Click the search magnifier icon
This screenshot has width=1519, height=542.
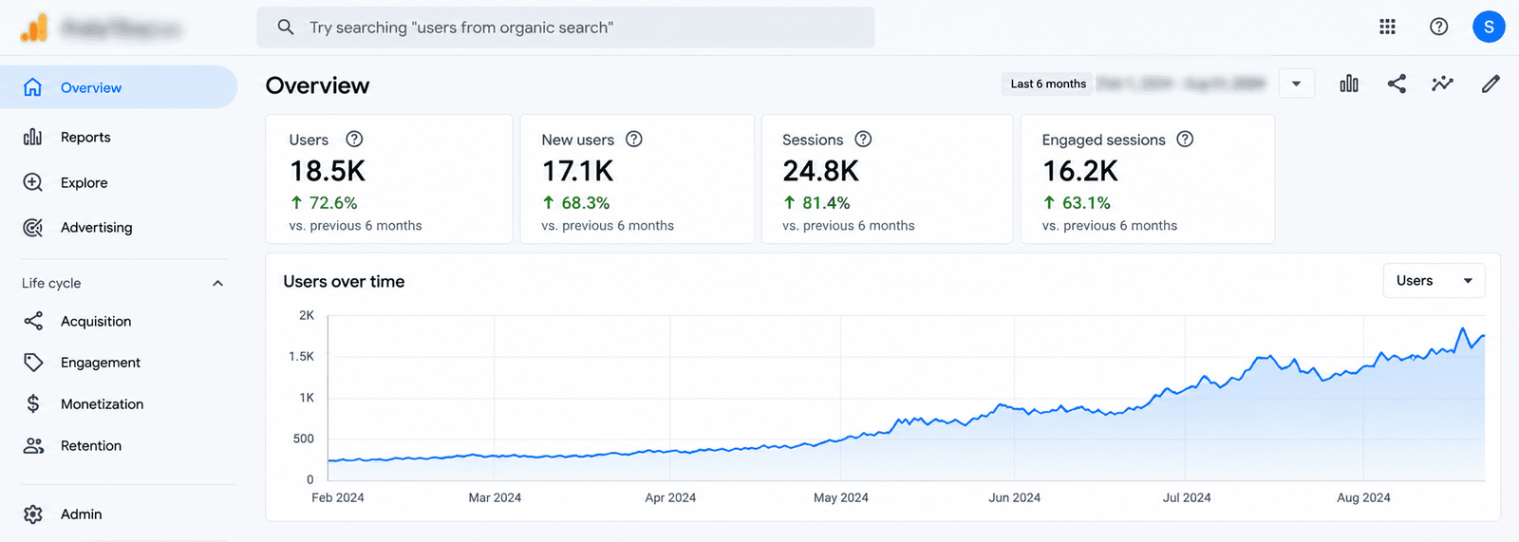pos(286,28)
